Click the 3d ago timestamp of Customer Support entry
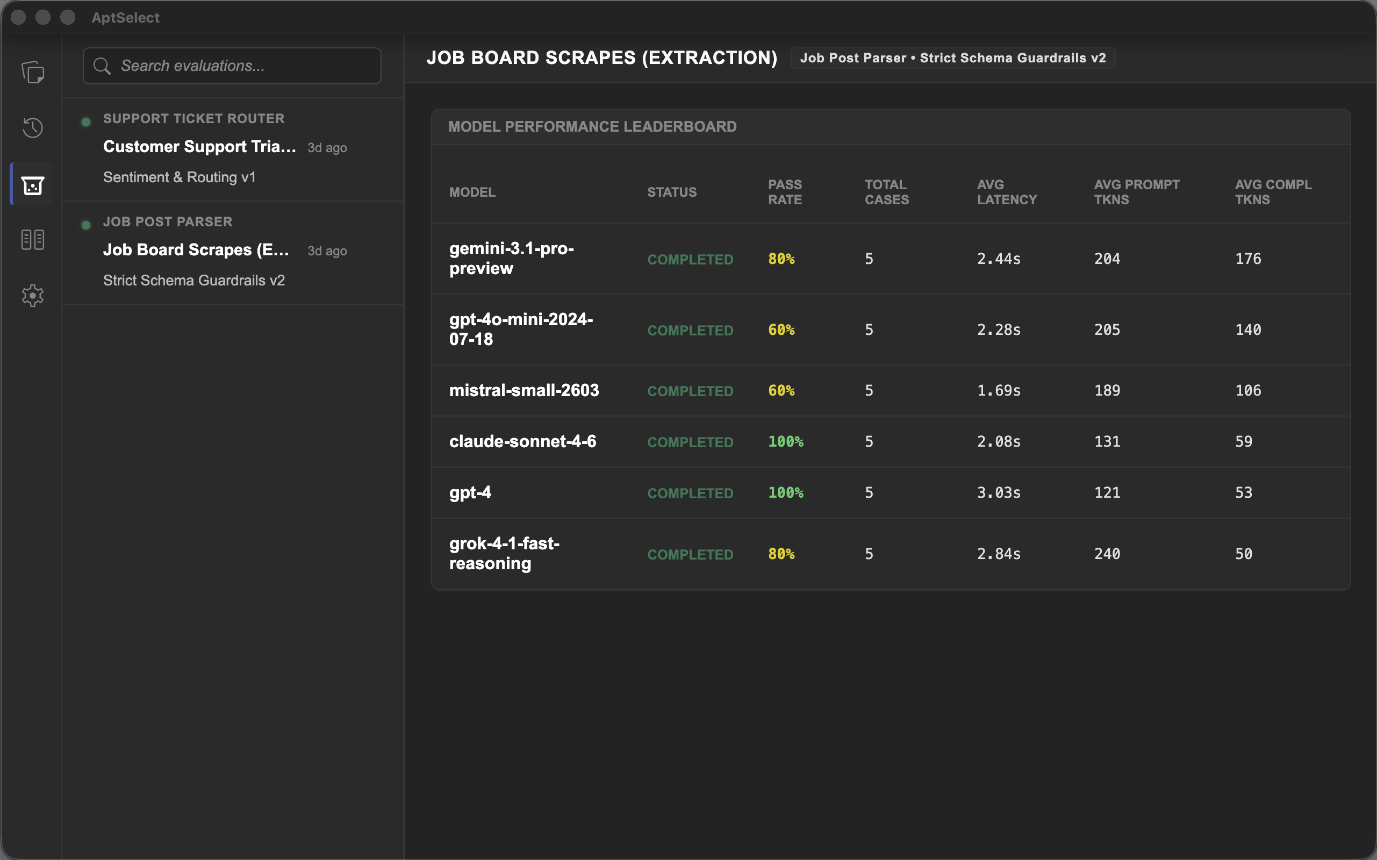Viewport: 1377px width, 860px height. coord(327,148)
